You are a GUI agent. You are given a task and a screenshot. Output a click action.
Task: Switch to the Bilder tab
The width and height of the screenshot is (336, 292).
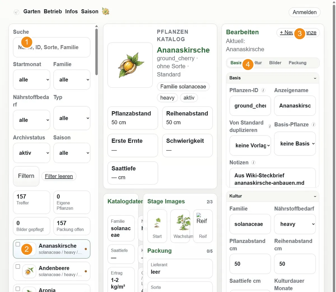275,63
